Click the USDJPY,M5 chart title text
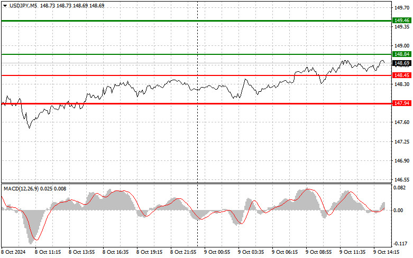The width and height of the screenshot is (413, 258). coord(23,5)
